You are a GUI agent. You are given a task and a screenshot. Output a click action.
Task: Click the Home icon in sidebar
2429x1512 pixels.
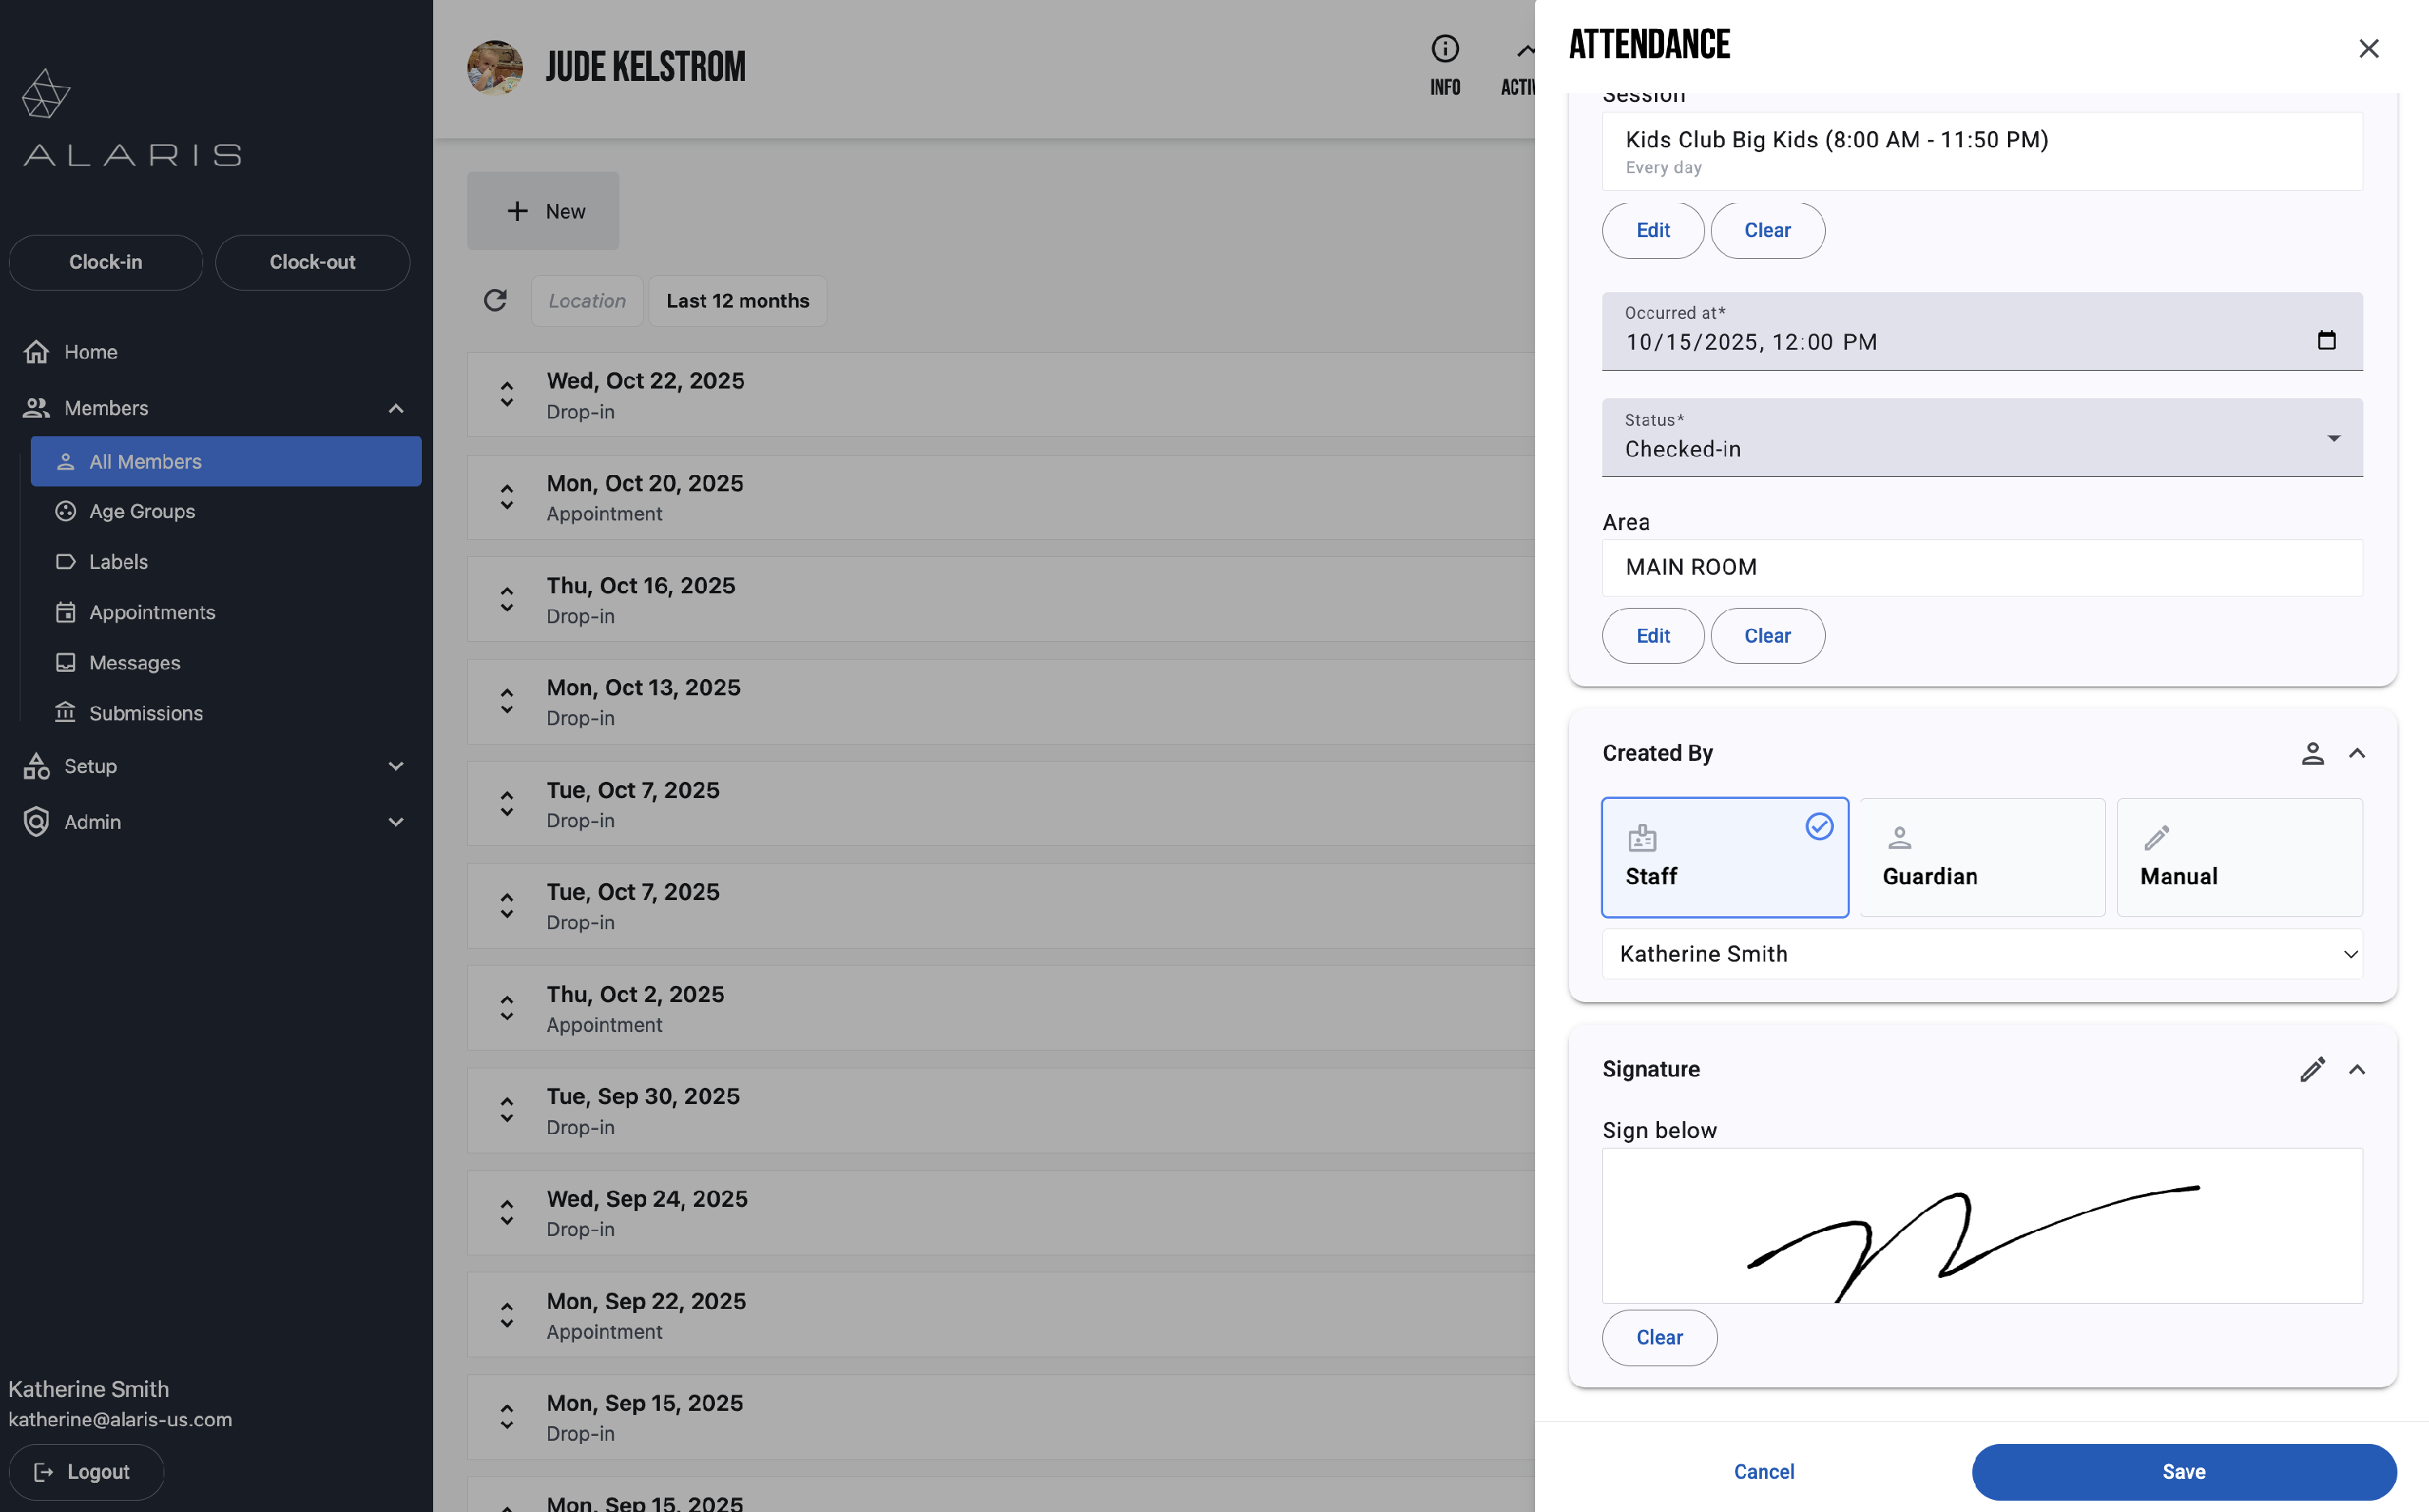[37, 352]
